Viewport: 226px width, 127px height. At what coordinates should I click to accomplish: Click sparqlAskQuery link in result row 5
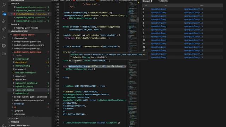[159, 23]
